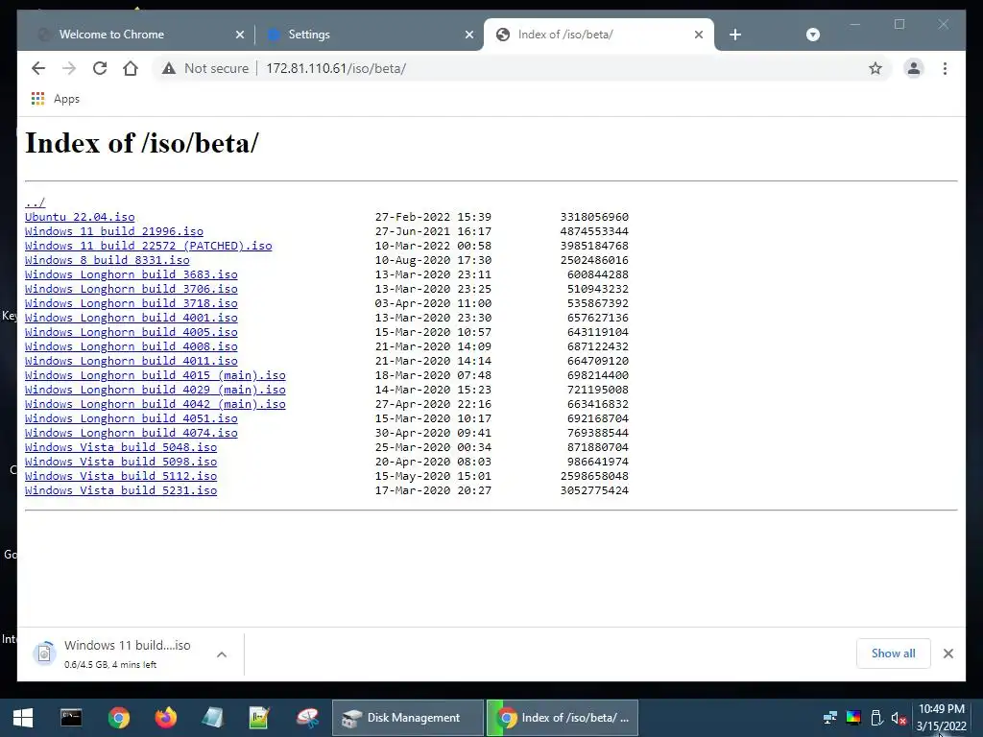
Task: Open the red-and-white tool taskbar icon
Action: pyautogui.click(x=307, y=718)
